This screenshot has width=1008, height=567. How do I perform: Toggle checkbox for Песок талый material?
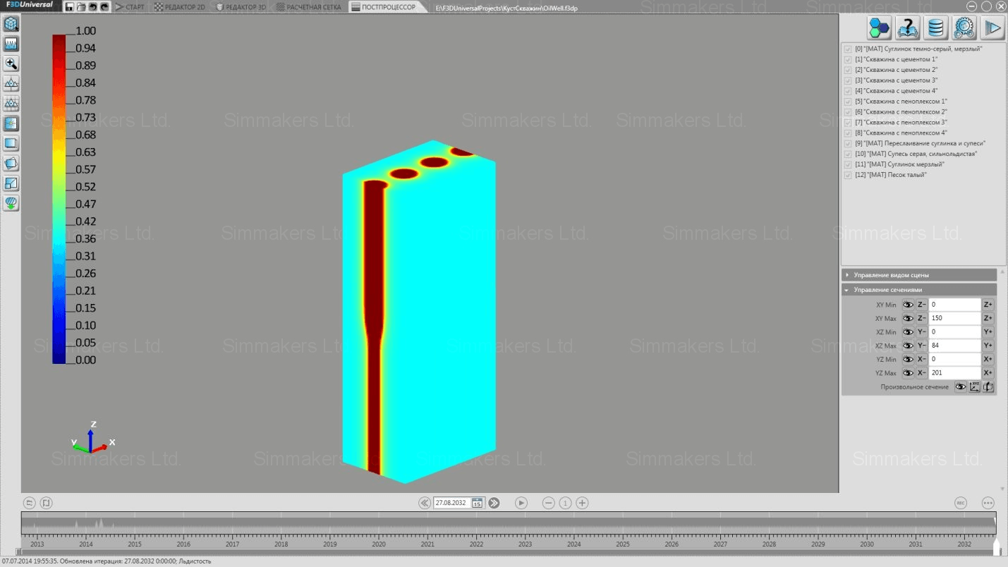point(849,175)
